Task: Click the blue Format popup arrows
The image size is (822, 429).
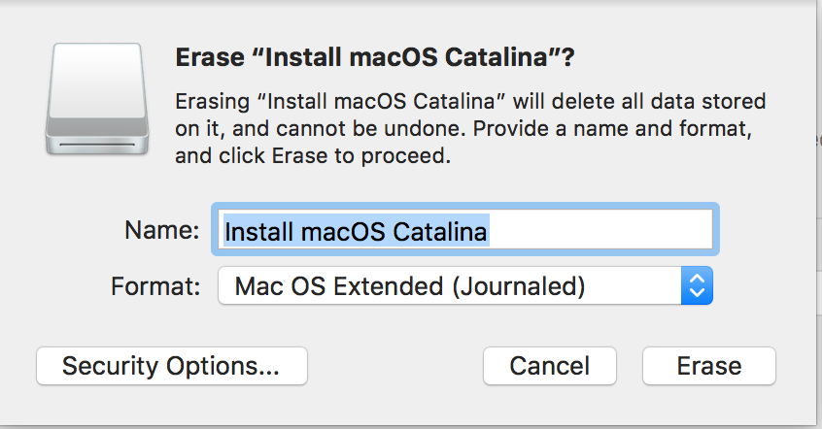Action: pos(696,286)
